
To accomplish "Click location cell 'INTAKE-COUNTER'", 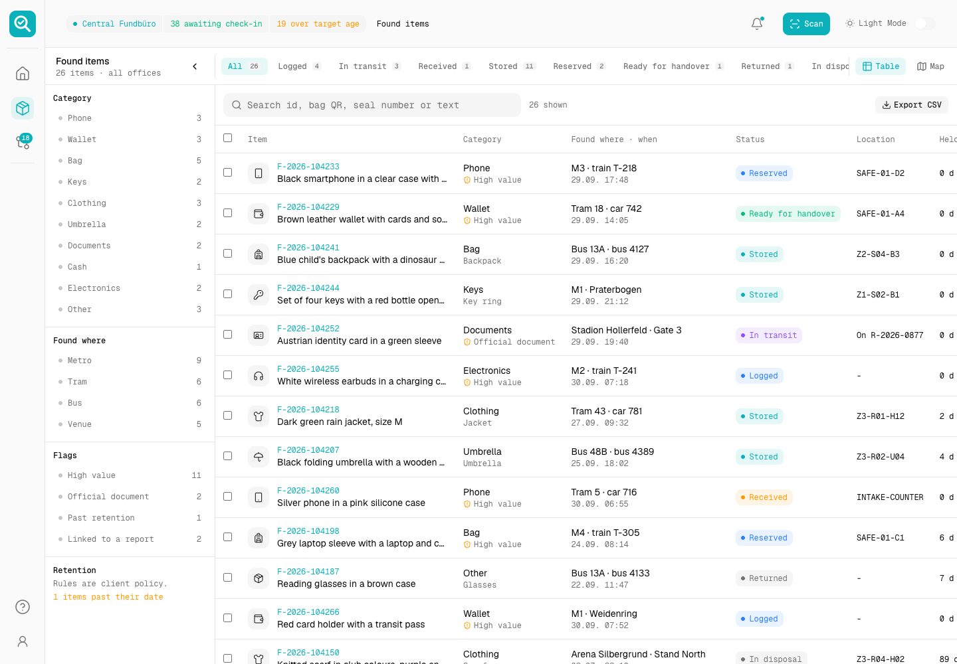I will click(x=890, y=497).
